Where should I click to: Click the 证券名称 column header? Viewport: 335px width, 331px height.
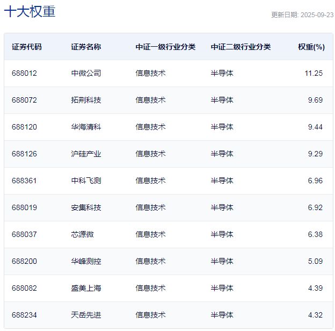(x=86, y=47)
